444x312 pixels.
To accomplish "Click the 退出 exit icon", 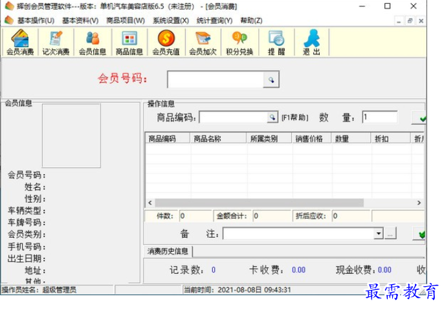I will click(311, 43).
